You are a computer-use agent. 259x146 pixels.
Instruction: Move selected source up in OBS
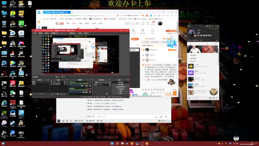click(61, 94)
